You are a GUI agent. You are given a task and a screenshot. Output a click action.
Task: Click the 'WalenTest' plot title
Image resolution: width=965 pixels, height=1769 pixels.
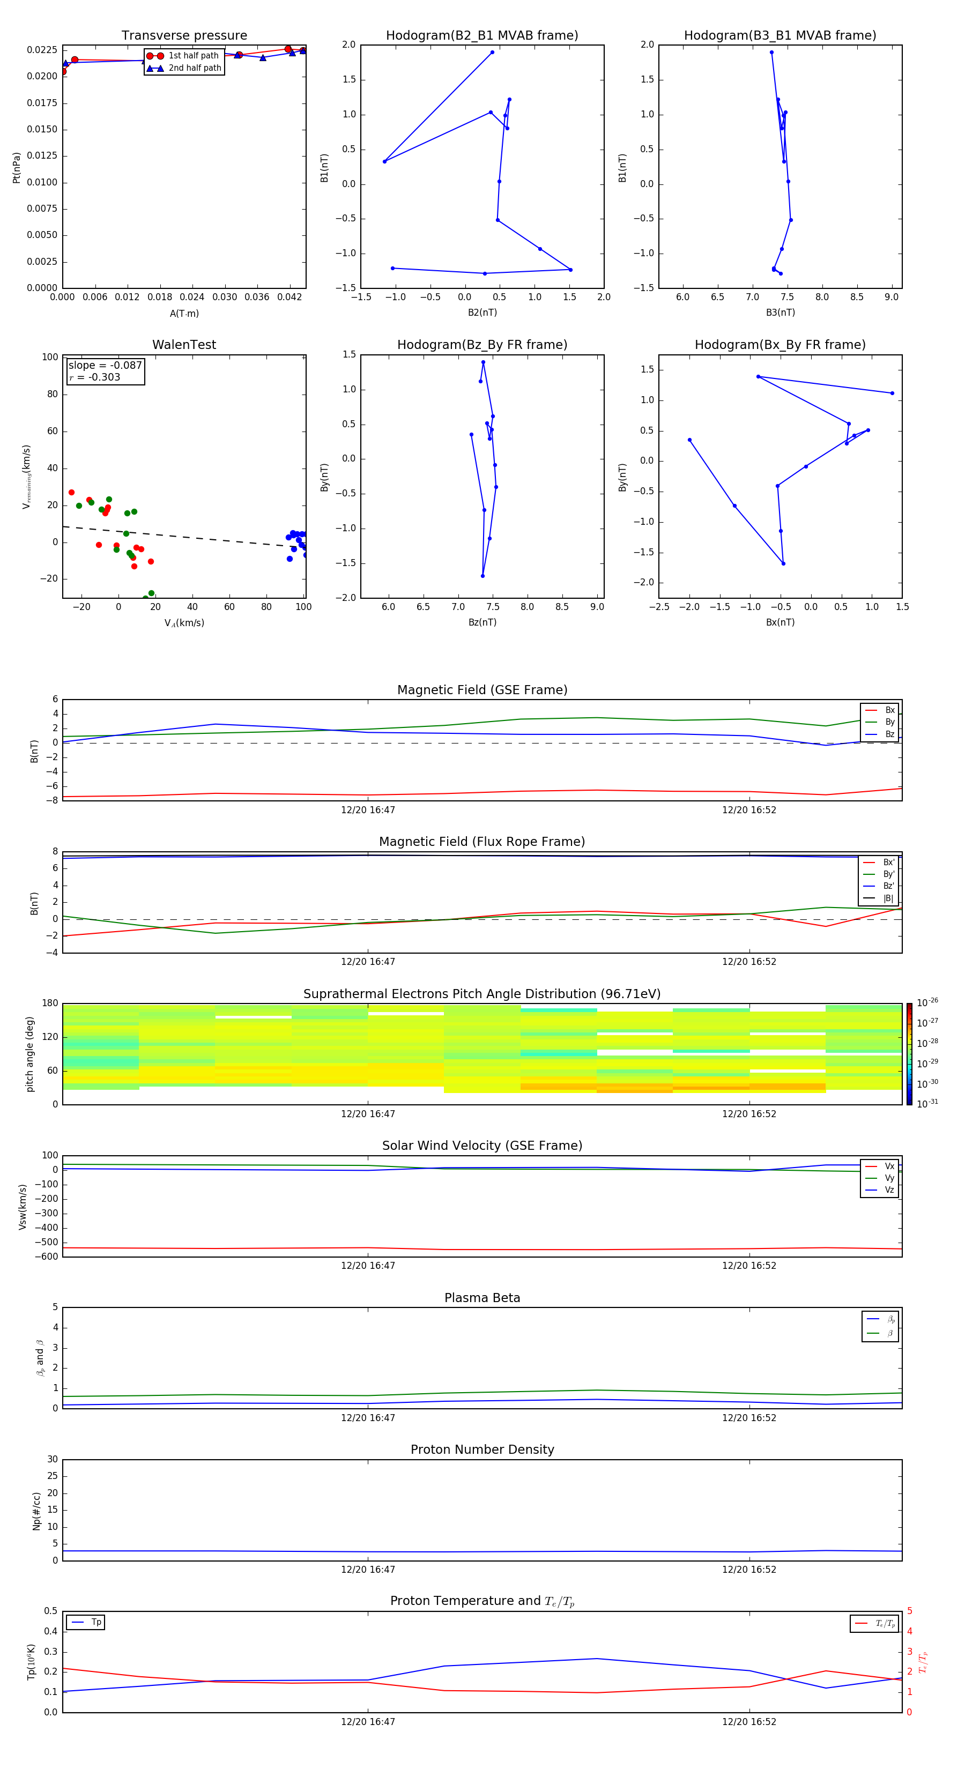click(184, 345)
